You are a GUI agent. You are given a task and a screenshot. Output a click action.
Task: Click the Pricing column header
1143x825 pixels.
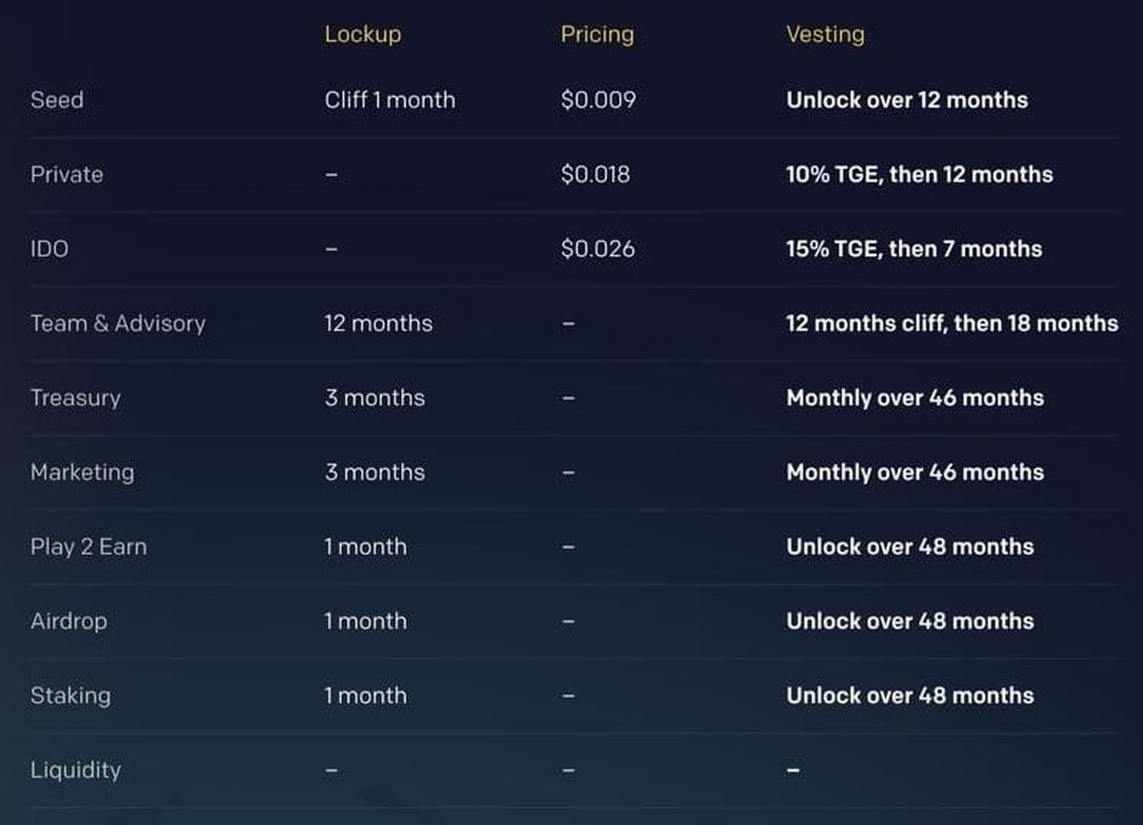click(x=596, y=34)
